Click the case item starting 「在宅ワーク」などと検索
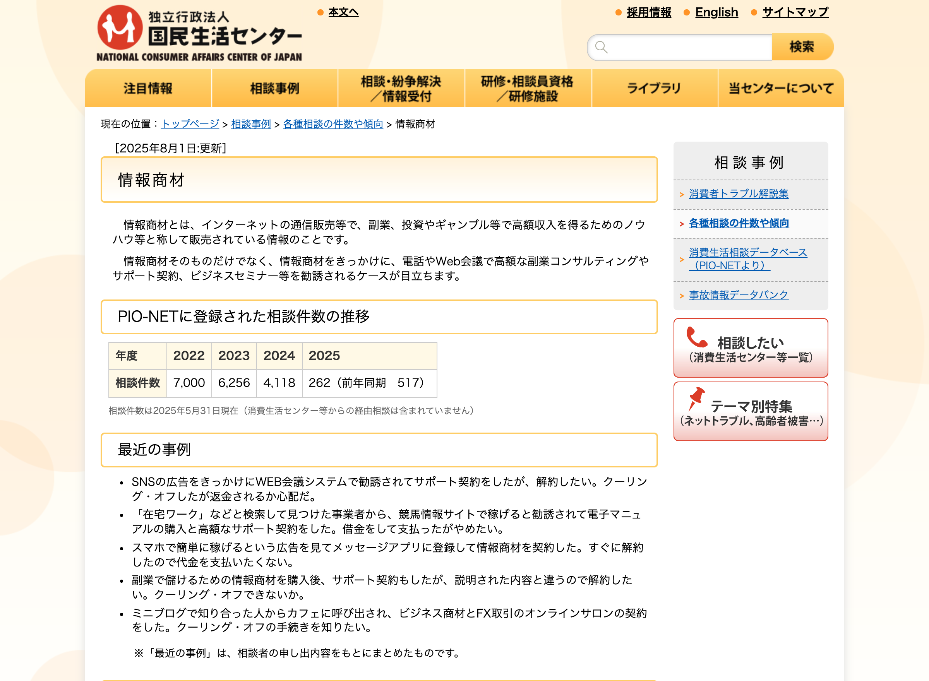929x681 pixels. point(386,522)
